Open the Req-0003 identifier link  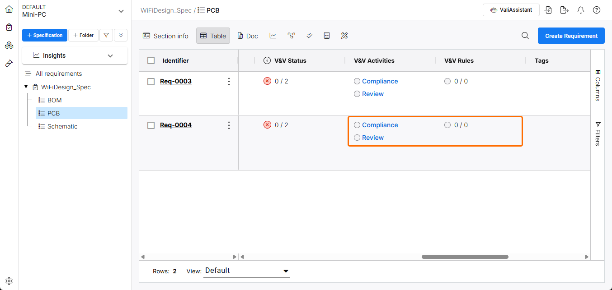pos(176,82)
